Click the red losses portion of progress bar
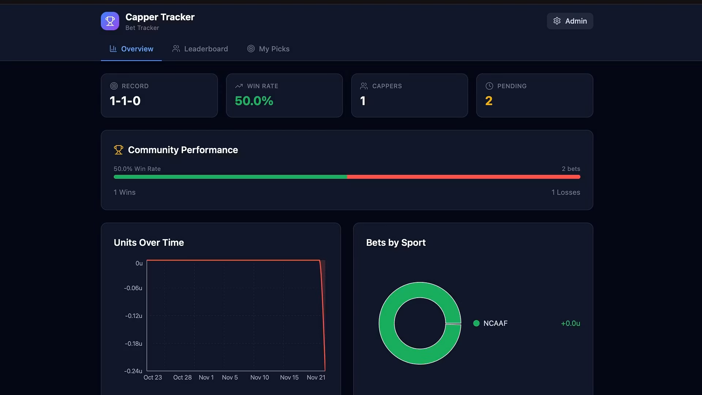Viewport: 702px width, 395px height. (x=463, y=177)
